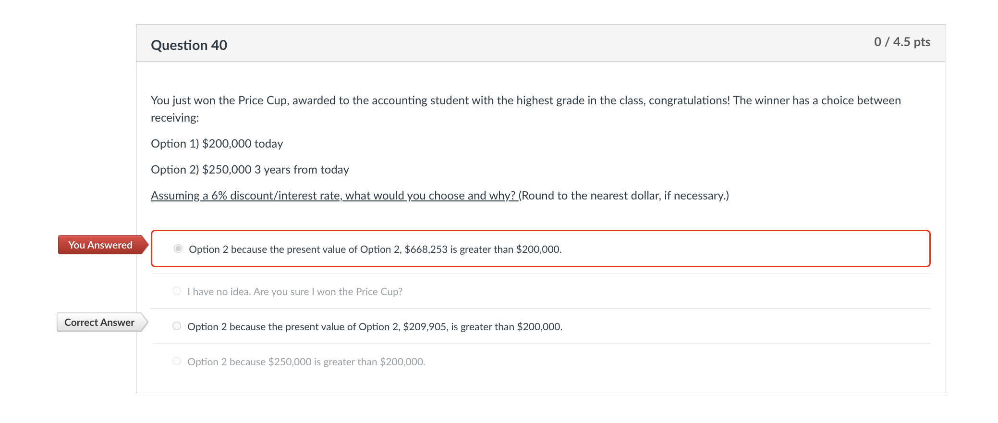The width and height of the screenshot is (998, 423).
Task: Click the 'Option 2) $250,000 3 years from today' text
Action: click(x=250, y=169)
